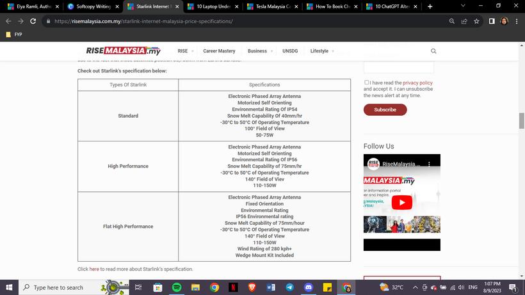Viewport: 525px width, 295px height.
Task: Open Spotify from taskbar
Action: [177, 287]
